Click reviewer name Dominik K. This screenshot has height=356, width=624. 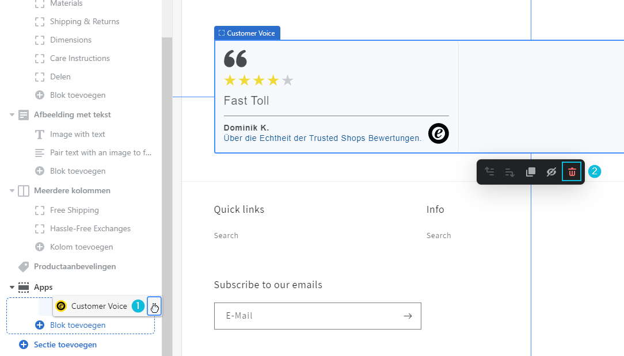click(246, 128)
